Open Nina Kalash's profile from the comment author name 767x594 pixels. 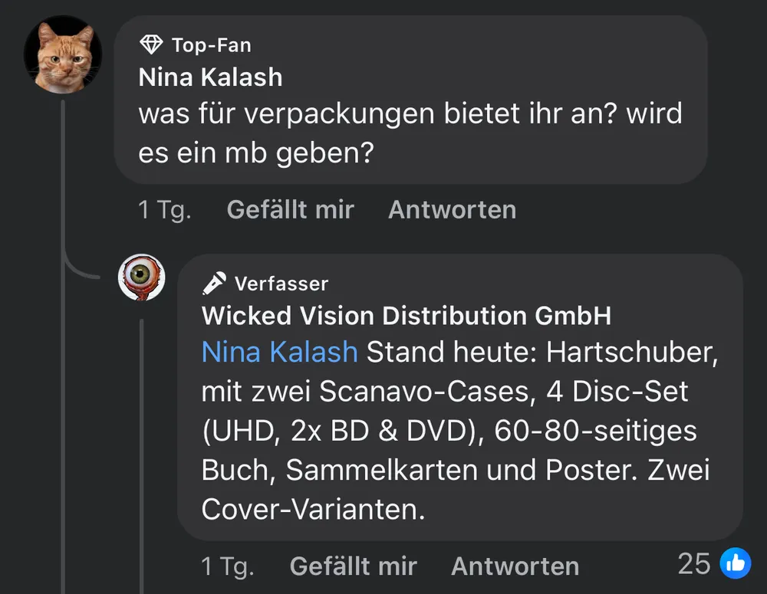pos(210,77)
